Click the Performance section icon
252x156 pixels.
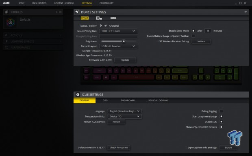point(7,47)
